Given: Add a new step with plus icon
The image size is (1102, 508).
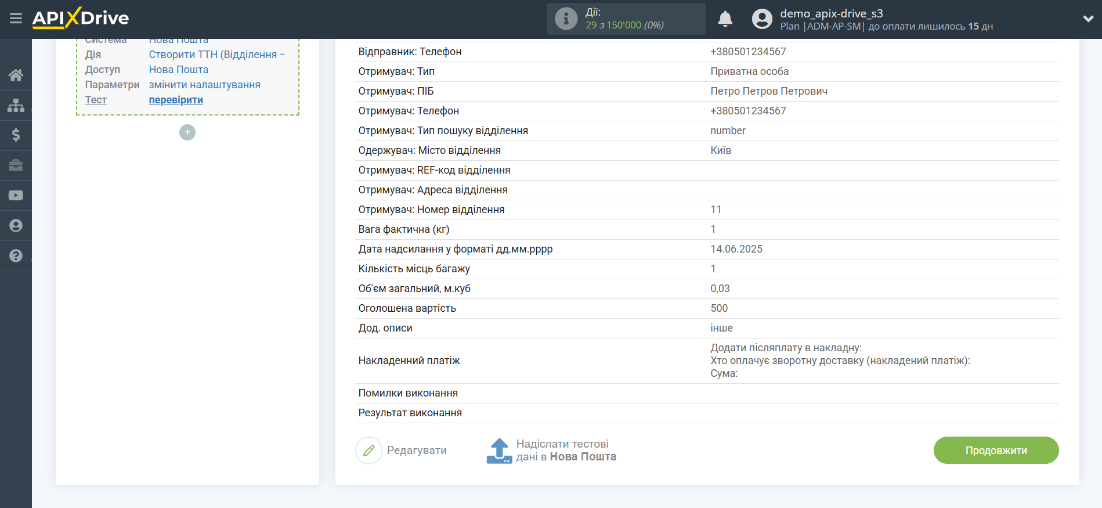Looking at the screenshot, I should pyautogui.click(x=187, y=132).
